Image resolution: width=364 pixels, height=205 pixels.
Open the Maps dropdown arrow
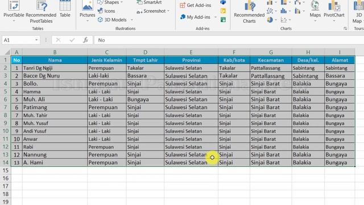tap(315, 21)
